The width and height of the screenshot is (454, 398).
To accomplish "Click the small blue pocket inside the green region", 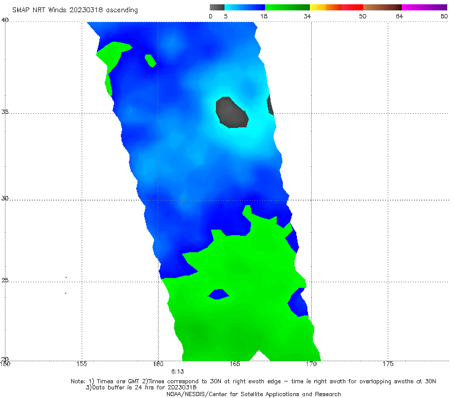I will pyautogui.click(x=218, y=295).
